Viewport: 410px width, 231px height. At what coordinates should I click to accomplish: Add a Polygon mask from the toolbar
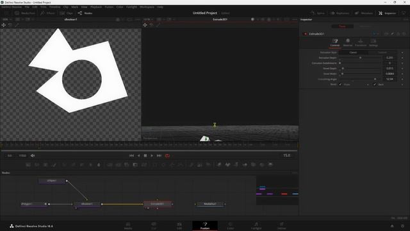pyautogui.click(x=172, y=165)
